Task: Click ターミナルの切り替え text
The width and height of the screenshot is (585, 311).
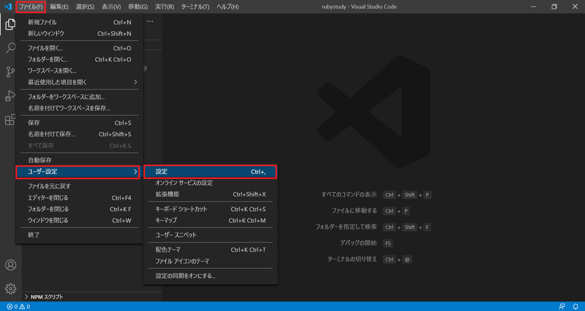Action: click(352, 259)
